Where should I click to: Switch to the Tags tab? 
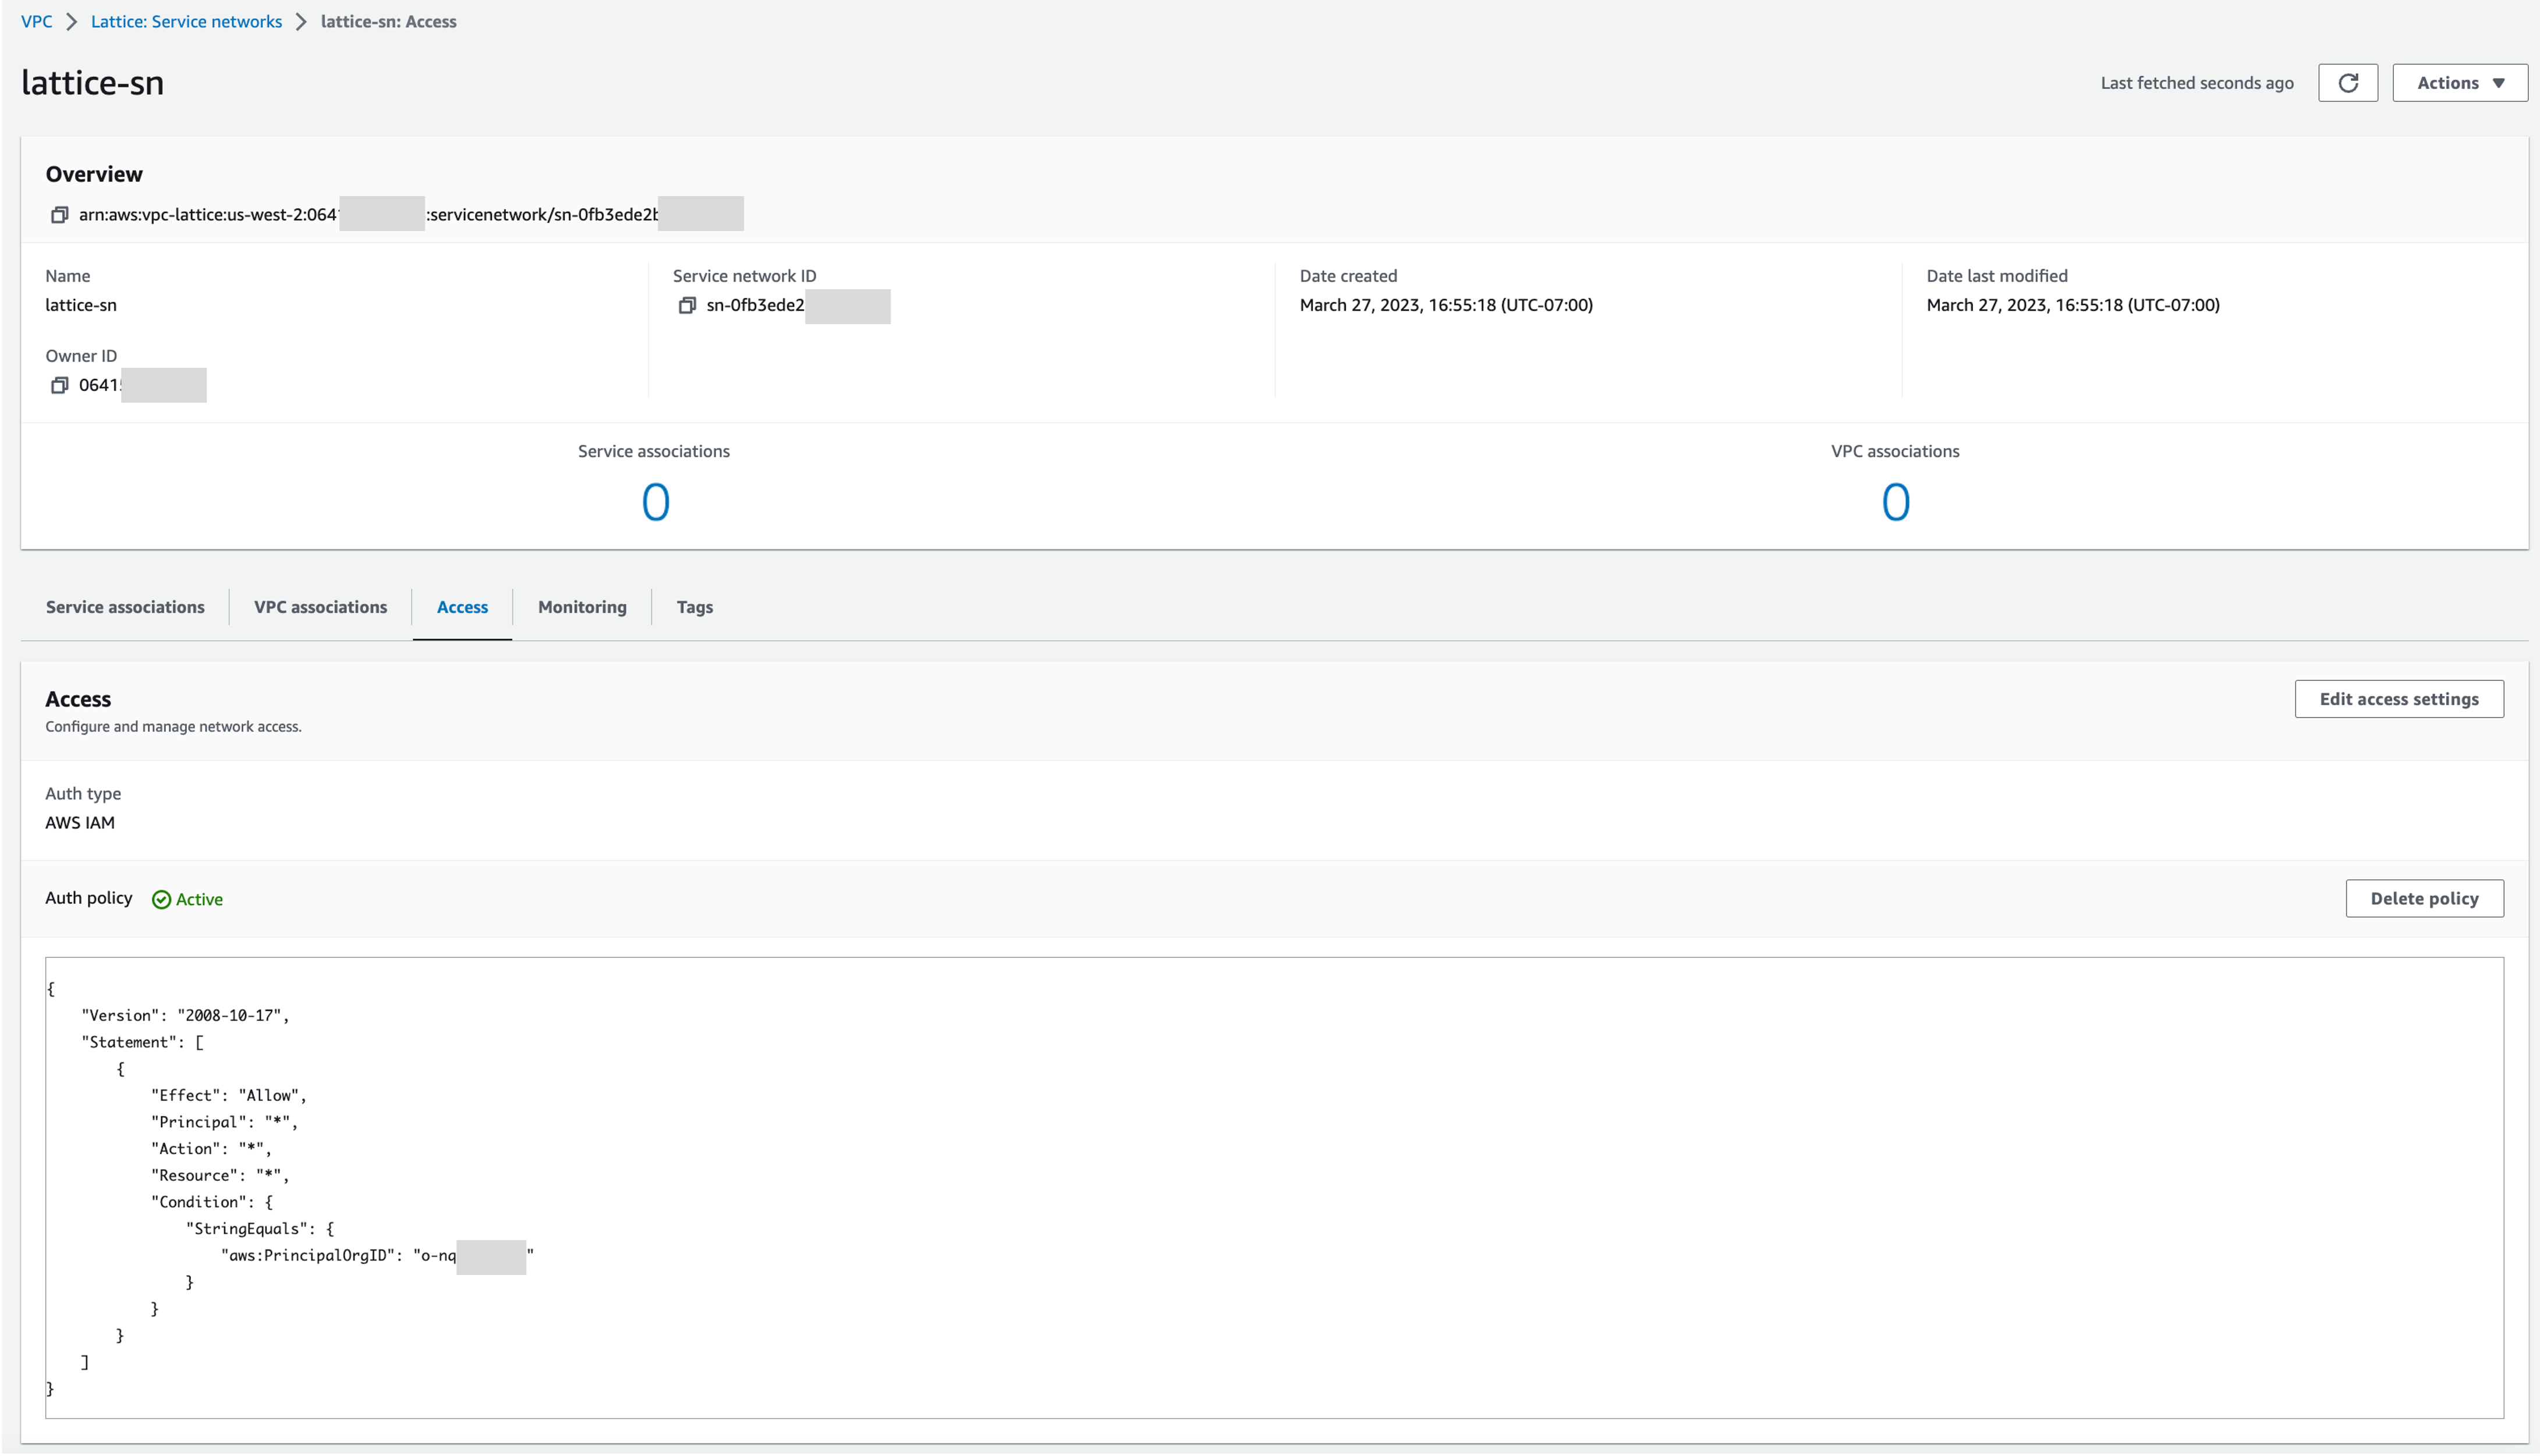695,607
